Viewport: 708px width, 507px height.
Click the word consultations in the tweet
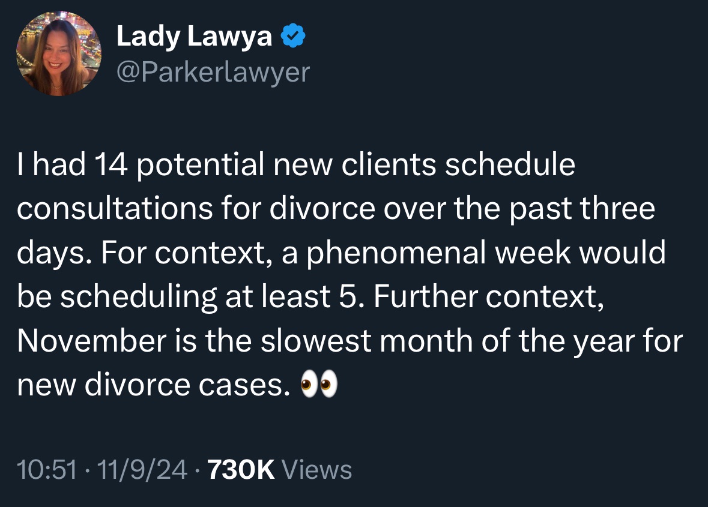click(x=115, y=208)
